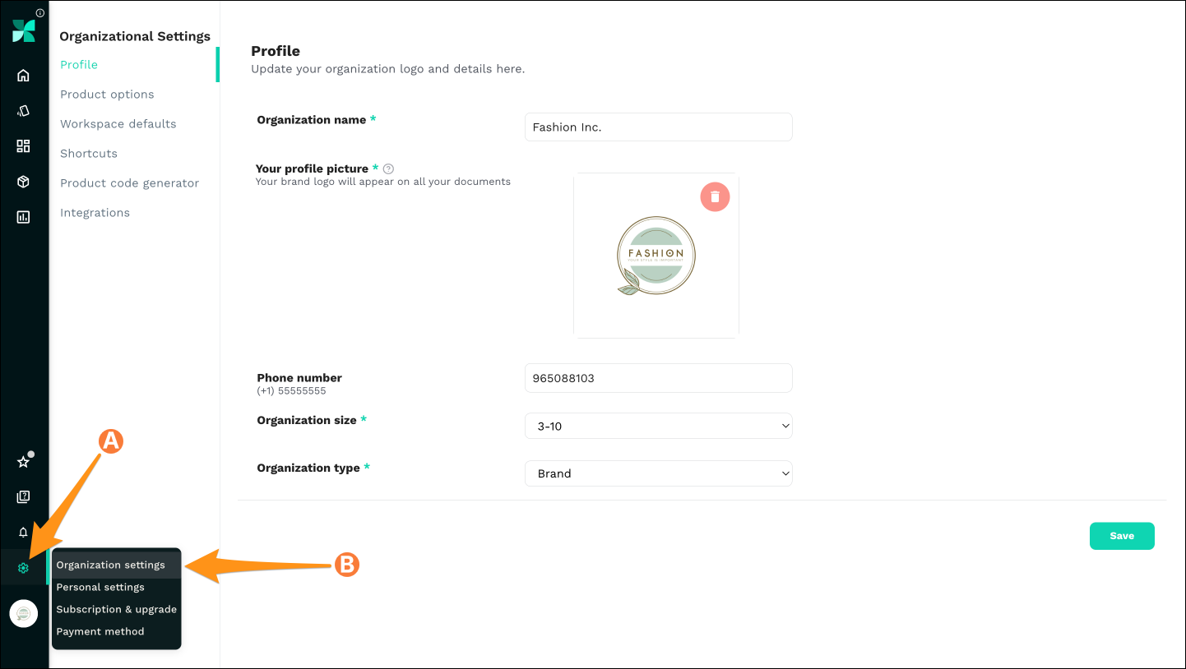The image size is (1186, 669).
Task: Open the notifications bell icon
Action: [x=23, y=532]
